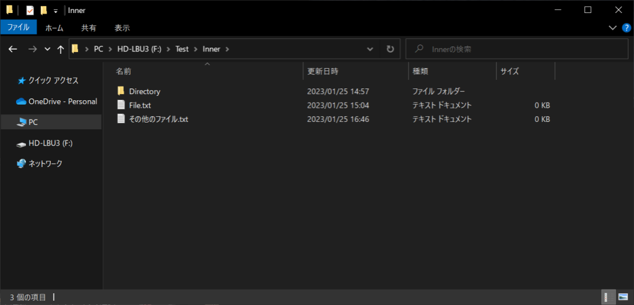Click the HD-LBU3 drive icon in sidebar
634x305 pixels.
click(x=21, y=144)
